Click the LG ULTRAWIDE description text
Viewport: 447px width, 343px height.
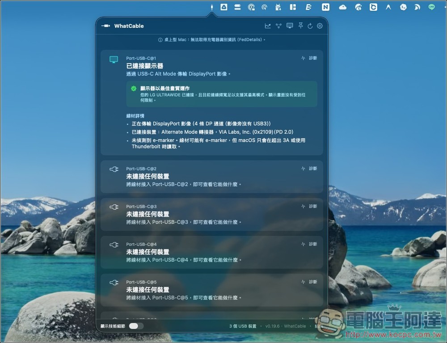click(x=223, y=97)
